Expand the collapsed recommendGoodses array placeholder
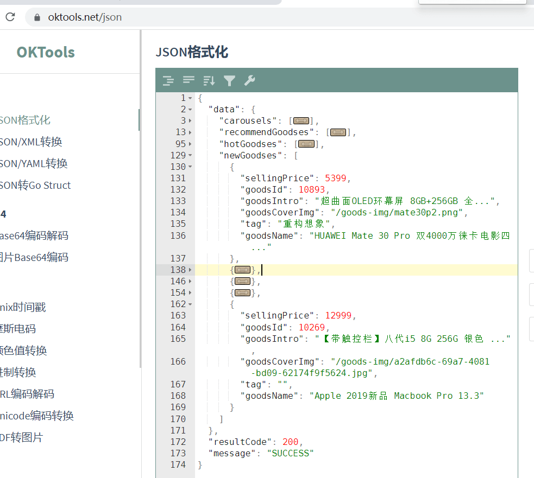The image size is (534, 478). [338, 132]
